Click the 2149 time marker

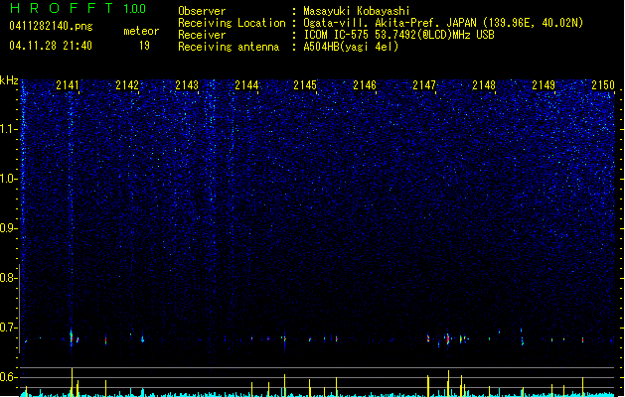coord(544,85)
